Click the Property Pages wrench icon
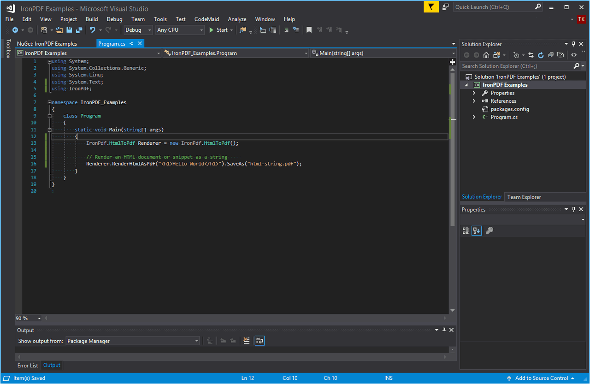This screenshot has height=384, width=590. pyautogui.click(x=490, y=230)
